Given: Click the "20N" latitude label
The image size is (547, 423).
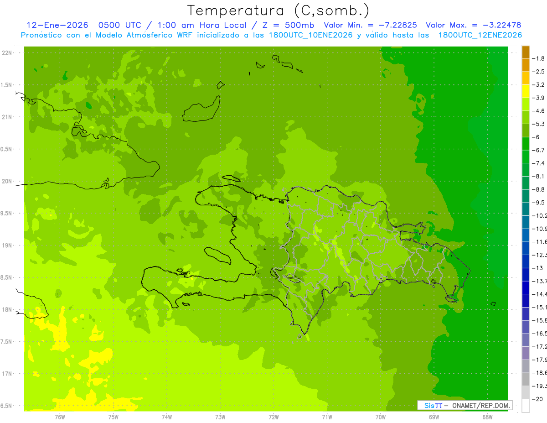Looking at the screenshot, I should coord(6,181).
